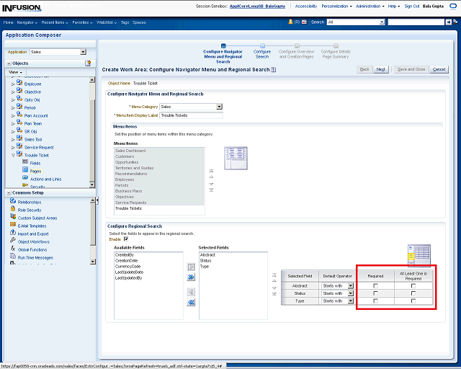Open the Administration menu
Image resolution: width=461 pixels, height=369 pixels.
click(x=370, y=6)
